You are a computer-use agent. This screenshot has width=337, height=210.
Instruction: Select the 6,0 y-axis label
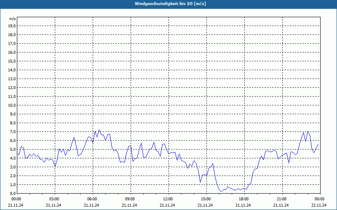(x=13, y=141)
